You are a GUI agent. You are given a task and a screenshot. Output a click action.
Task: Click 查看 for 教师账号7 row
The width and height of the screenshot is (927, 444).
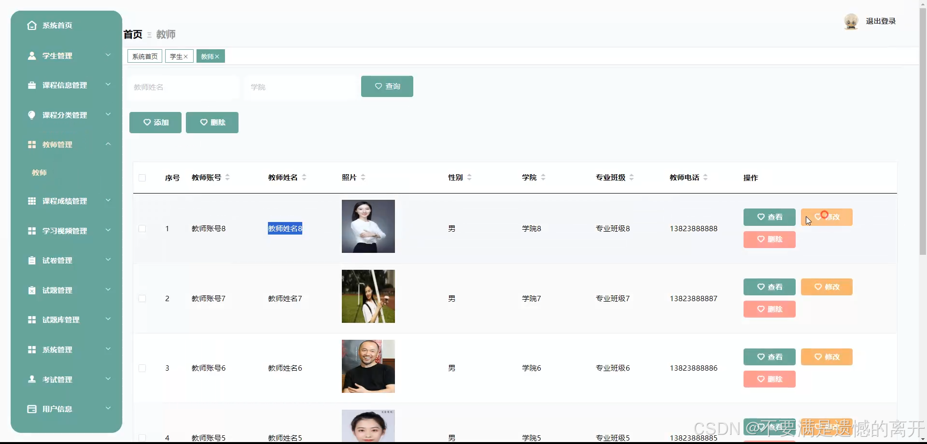click(x=770, y=287)
